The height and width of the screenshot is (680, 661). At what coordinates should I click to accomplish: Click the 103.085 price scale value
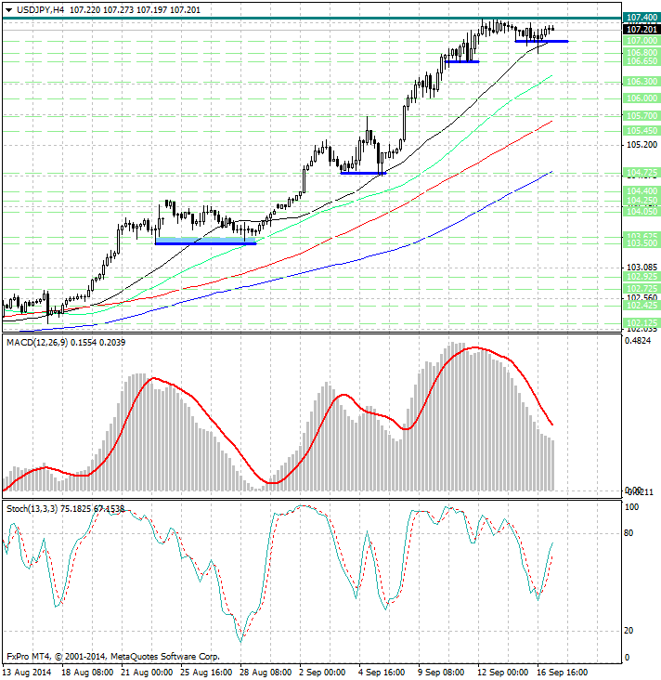(642, 268)
